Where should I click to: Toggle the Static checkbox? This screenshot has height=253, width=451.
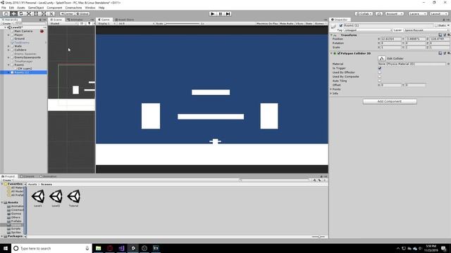(436, 25)
